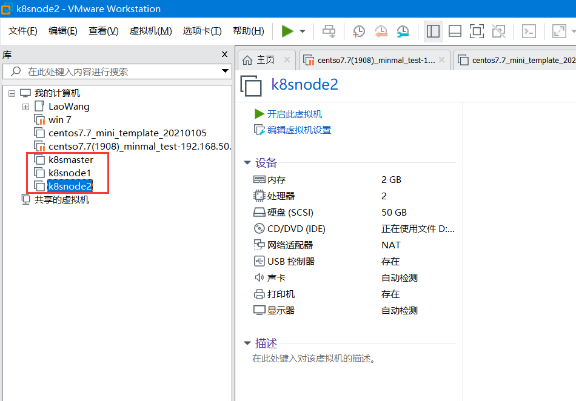This screenshot has width=576, height=401.
Task: Open the 选项卡(T) menu
Action: [x=202, y=31]
